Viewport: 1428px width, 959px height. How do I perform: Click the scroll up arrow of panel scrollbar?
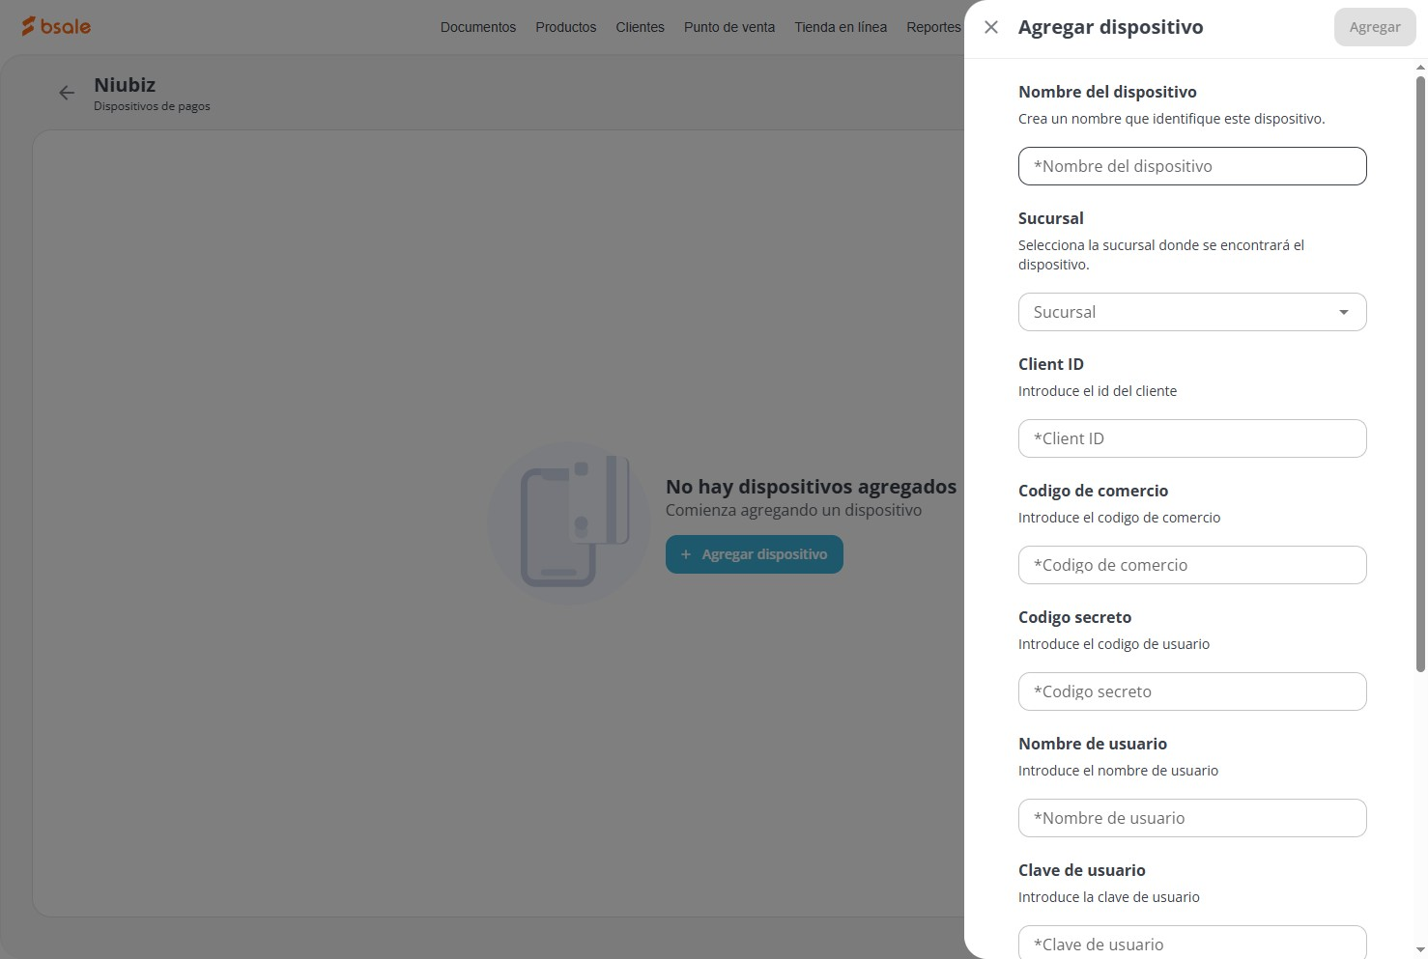1420,68
